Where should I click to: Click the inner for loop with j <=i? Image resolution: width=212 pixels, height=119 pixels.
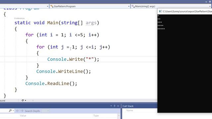point(73,47)
